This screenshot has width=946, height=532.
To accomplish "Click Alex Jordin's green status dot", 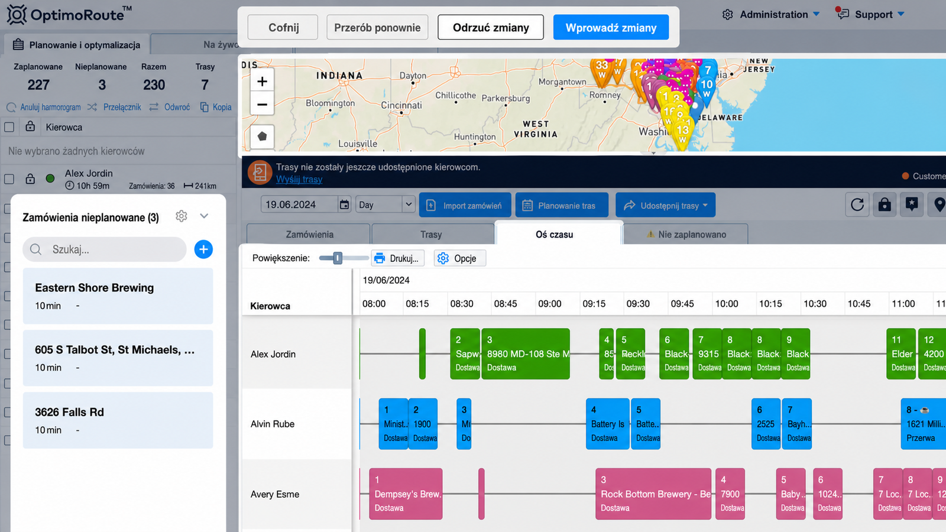I will (x=50, y=179).
